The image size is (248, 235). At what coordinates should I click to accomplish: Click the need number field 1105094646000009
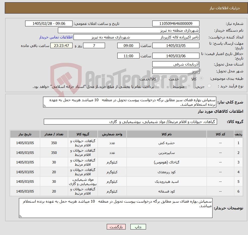176,24
